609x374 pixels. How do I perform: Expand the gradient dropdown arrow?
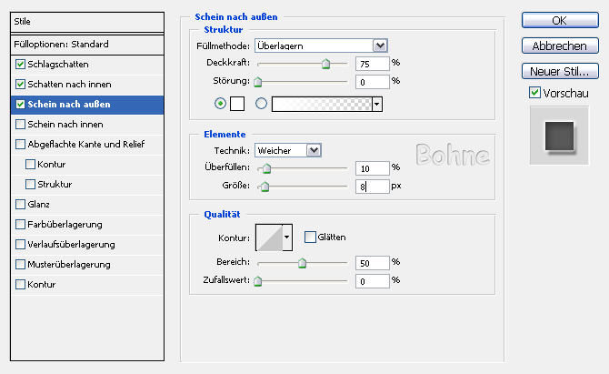tap(376, 104)
